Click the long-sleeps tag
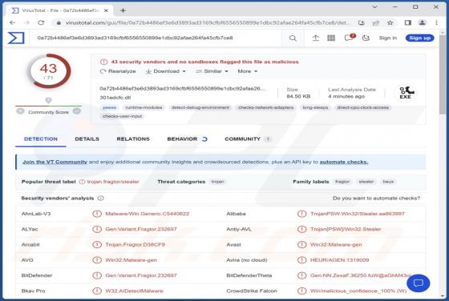 pyautogui.click(x=315, y=107)
